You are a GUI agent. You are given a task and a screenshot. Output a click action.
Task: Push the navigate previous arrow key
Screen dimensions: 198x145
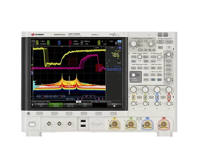[146, 50]
